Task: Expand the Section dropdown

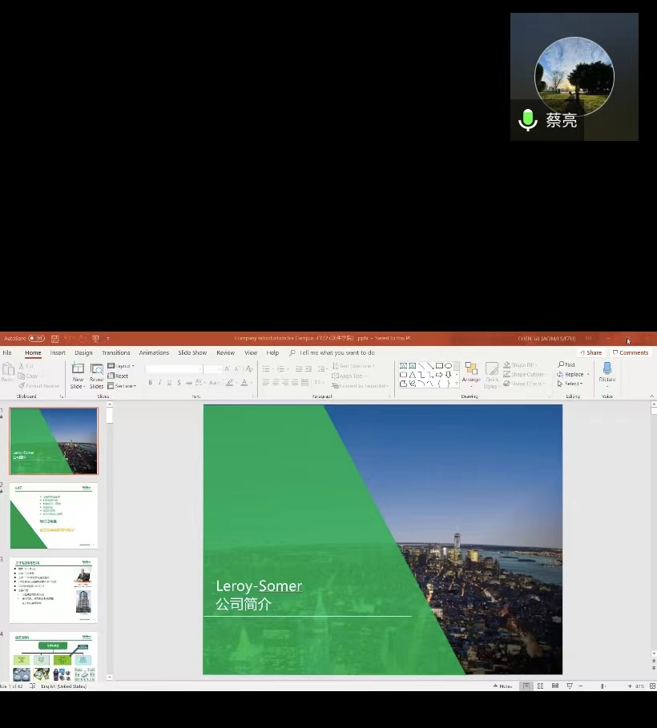Action: (x=122, y=385)
